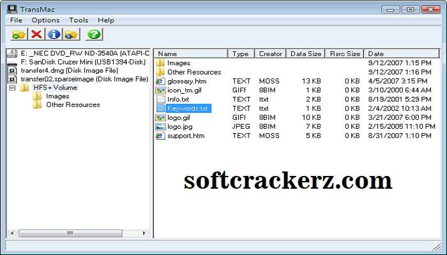Click the date '2/15/2005 11:10 PM'
447x255 pixels.
[x=402, y=127]
